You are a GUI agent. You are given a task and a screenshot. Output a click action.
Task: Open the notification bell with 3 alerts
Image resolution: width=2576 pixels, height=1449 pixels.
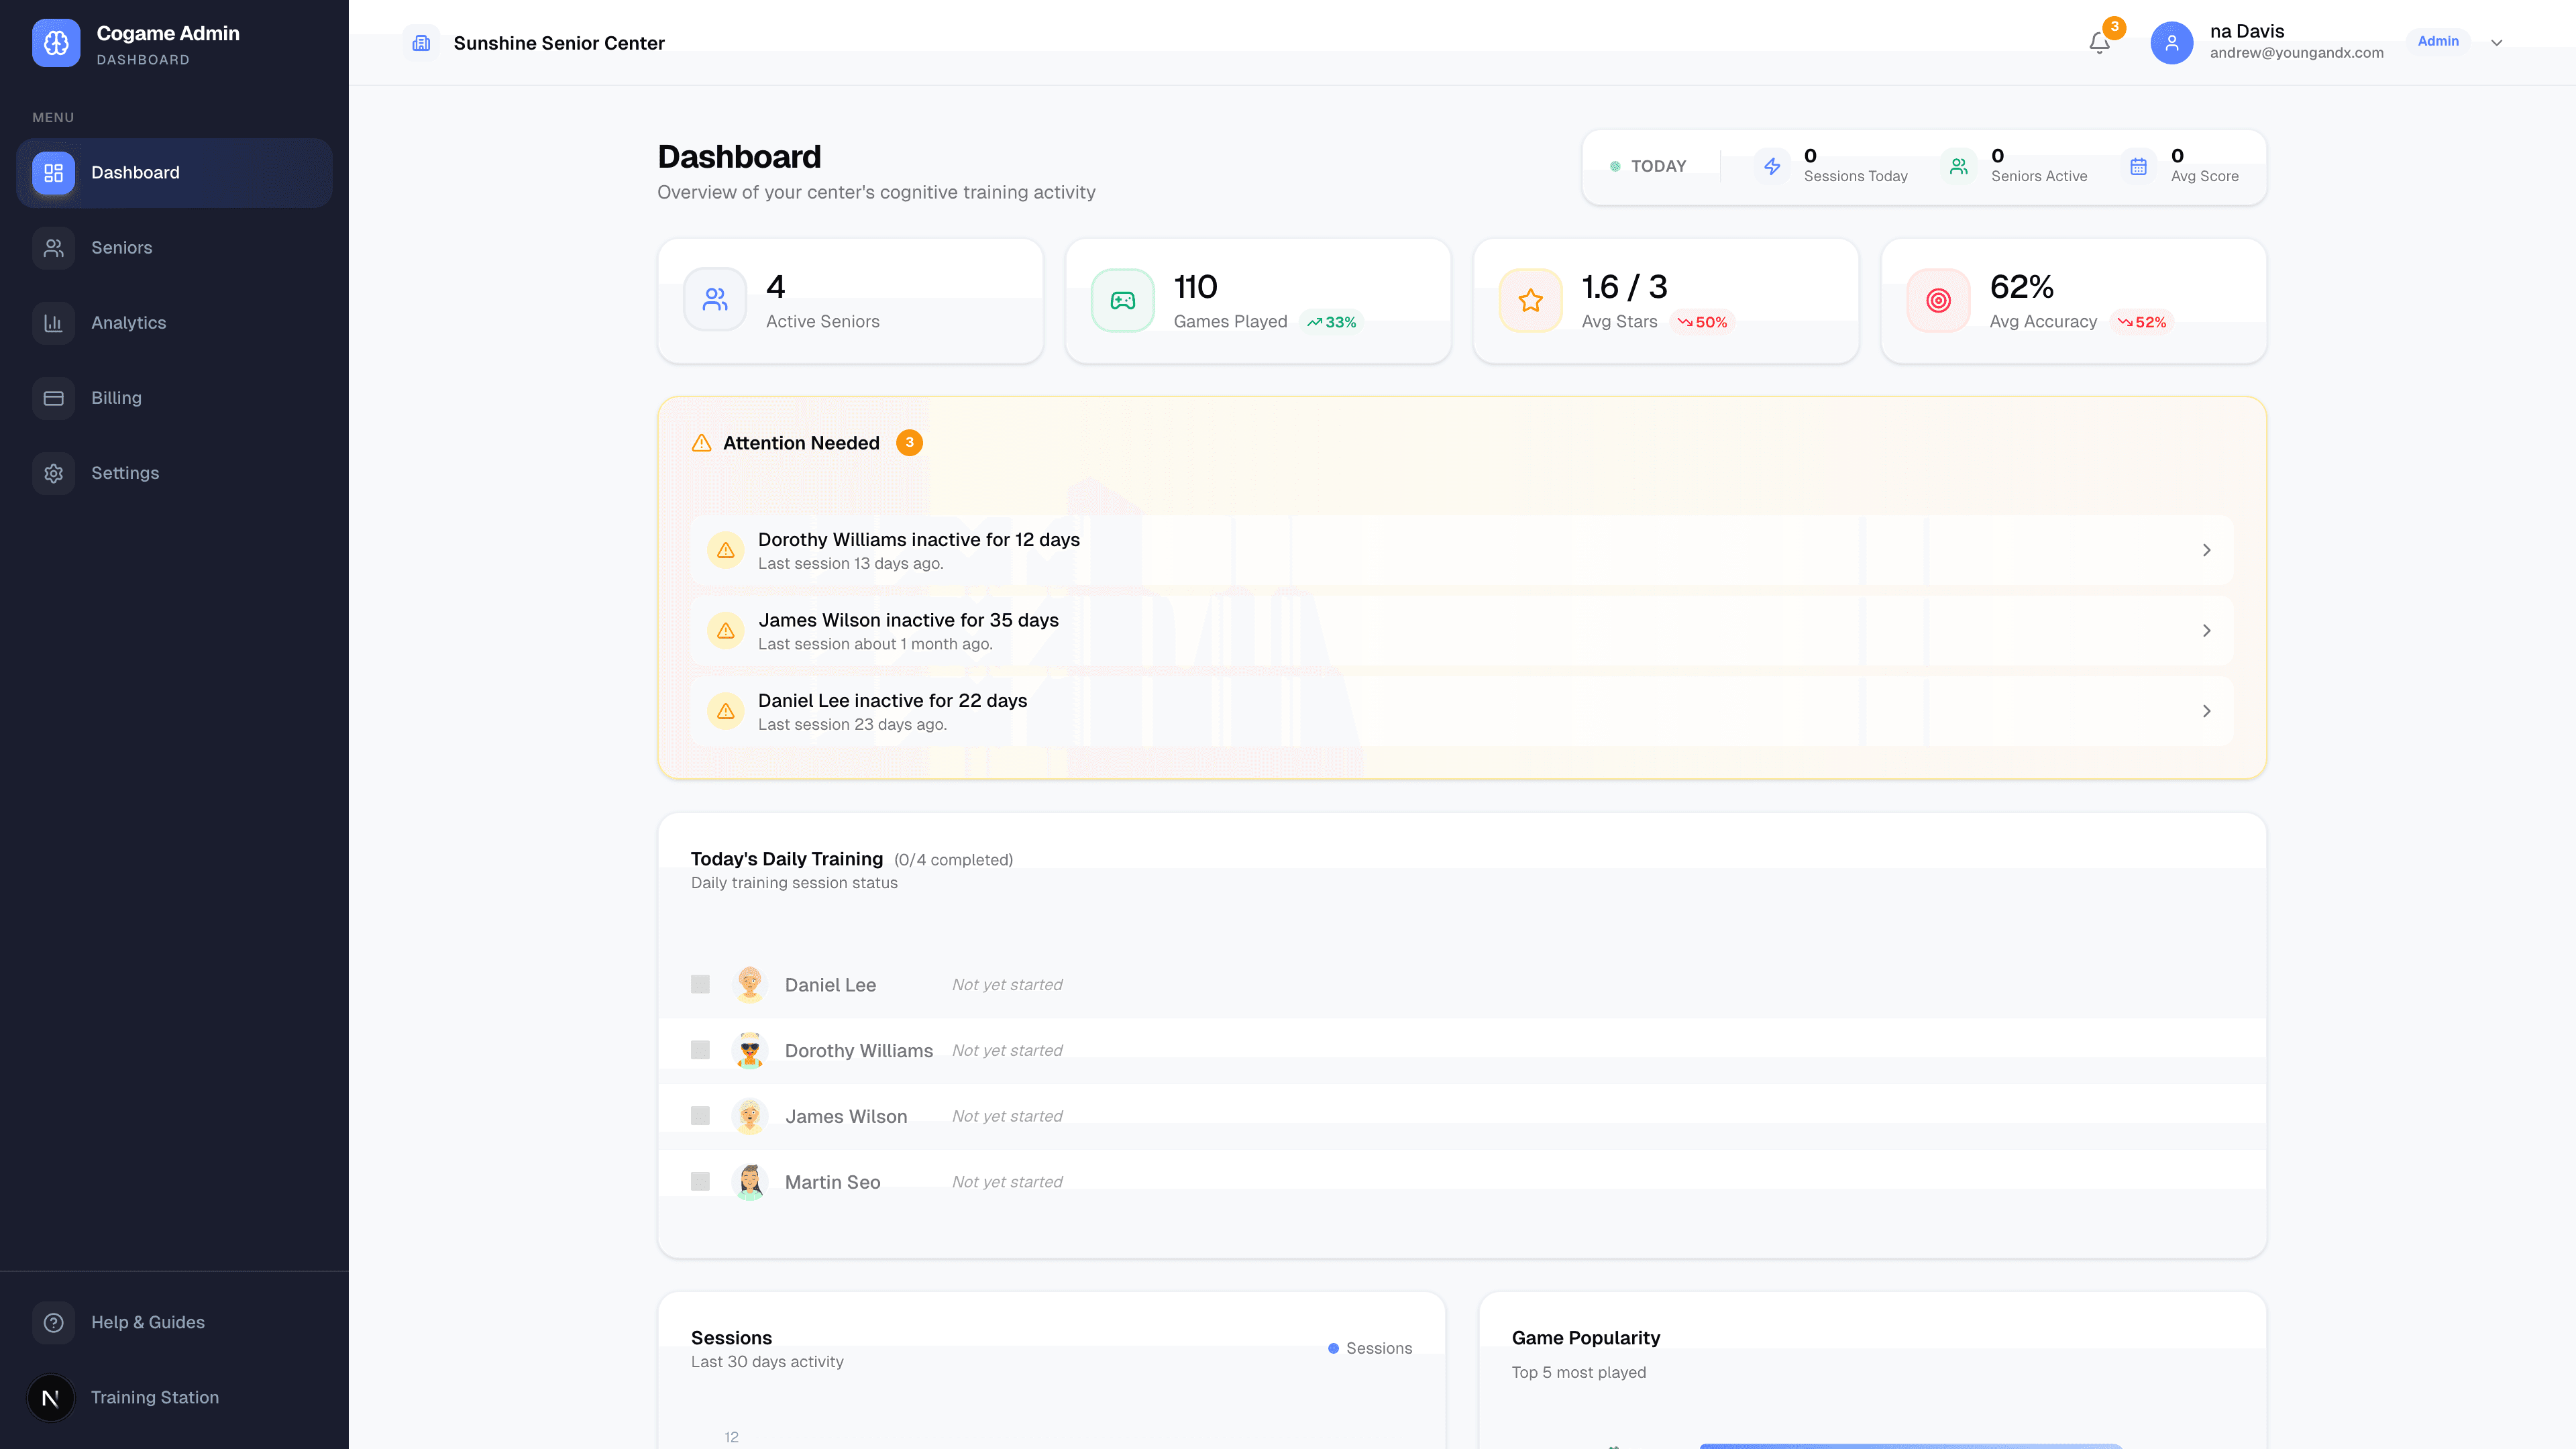coord(2098,43)
